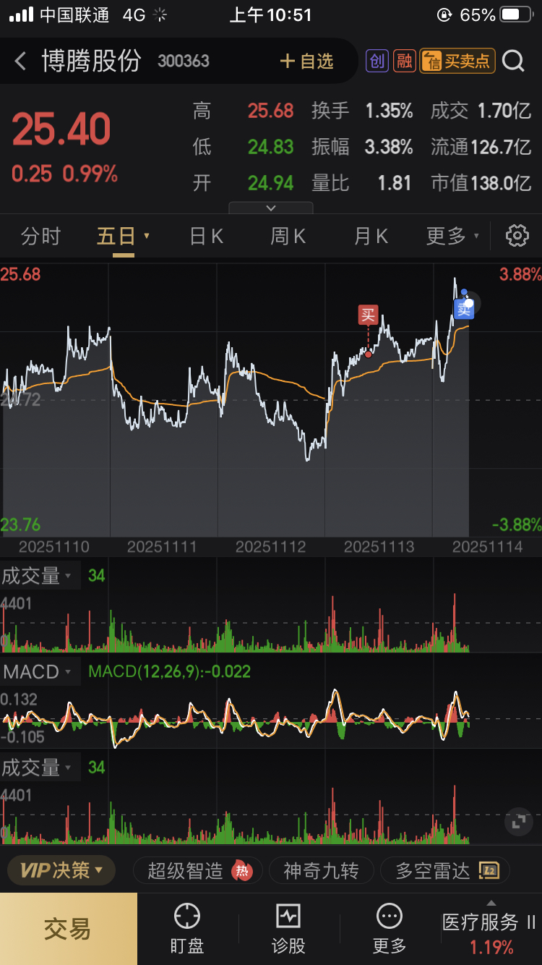Open the 五日 tab dropdown
This screenshot has width=542, height=965.
pyautogui.click(x=123, y=237)
